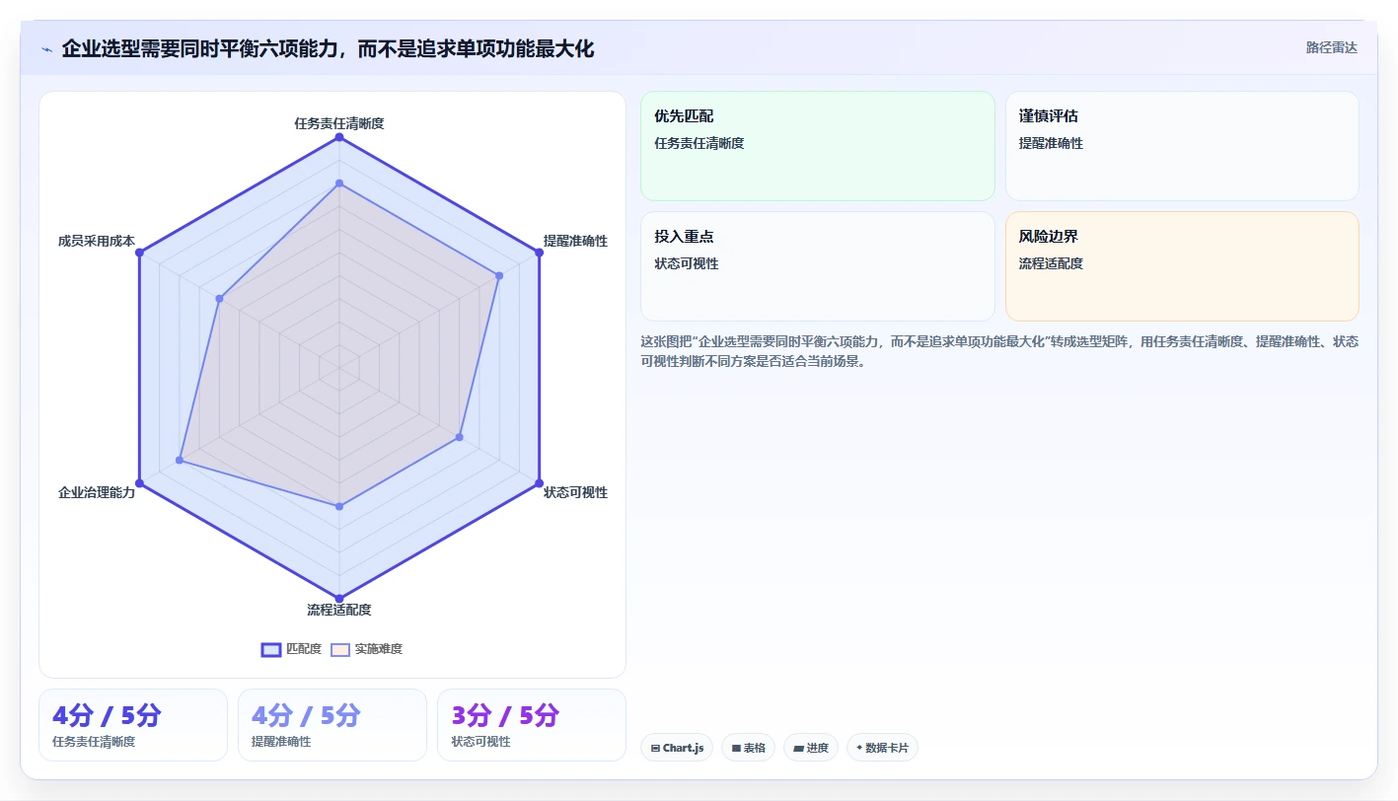Image resolution: width=1398 pixels, height=801 pixels.
Task: Click the 4分 / 5分 score above 任务责任清晰度
Action: (107, 715)
